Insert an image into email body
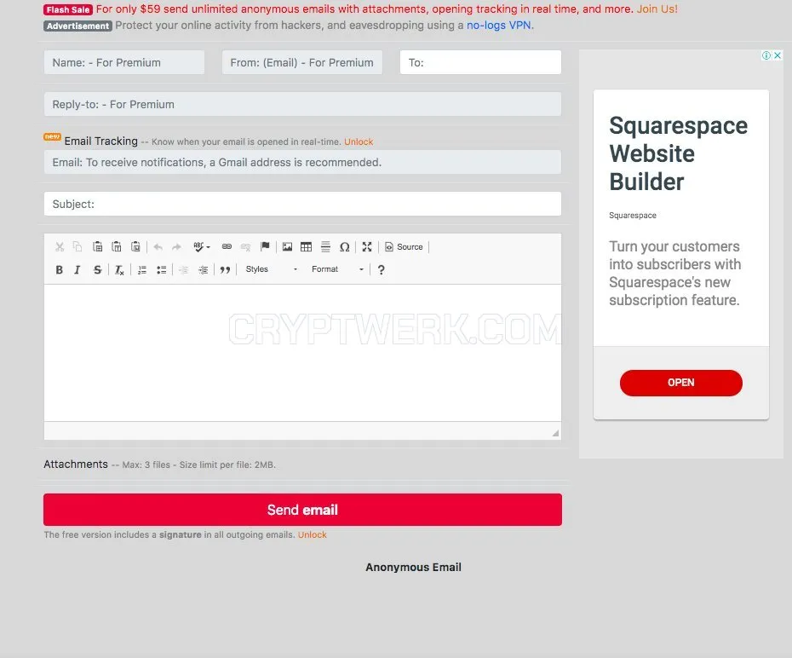Image resolution: width=792 pixels, height=658 pixels. click(x=287, y=246)
